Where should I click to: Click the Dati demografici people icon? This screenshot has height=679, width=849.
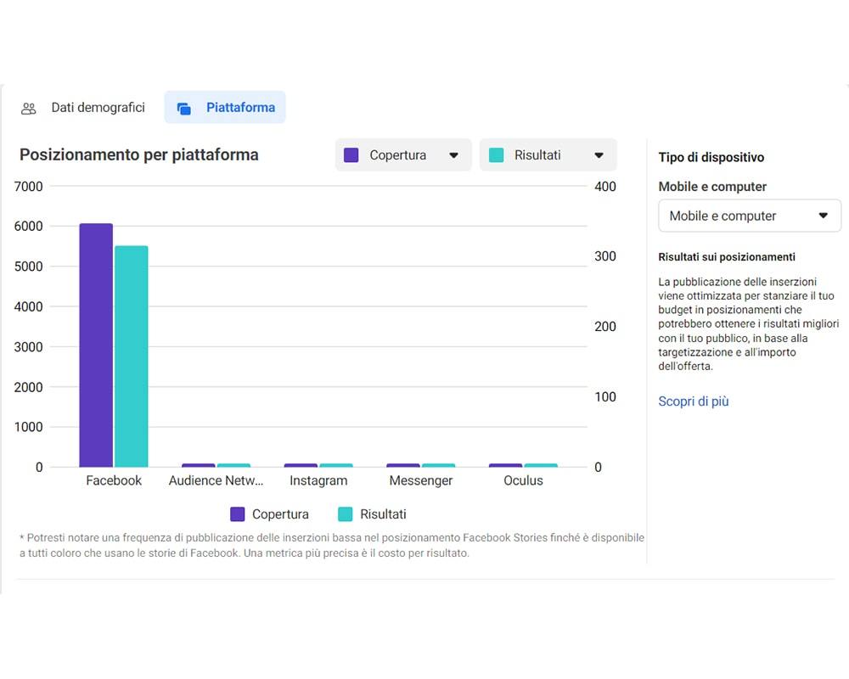click(29, 109)
